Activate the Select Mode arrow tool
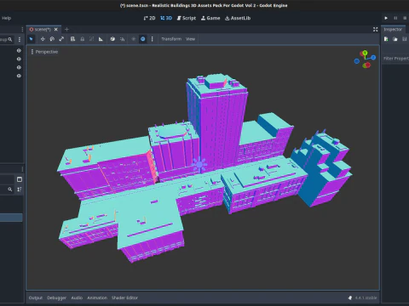Viewport: 409px width, 306px height. 32,39
